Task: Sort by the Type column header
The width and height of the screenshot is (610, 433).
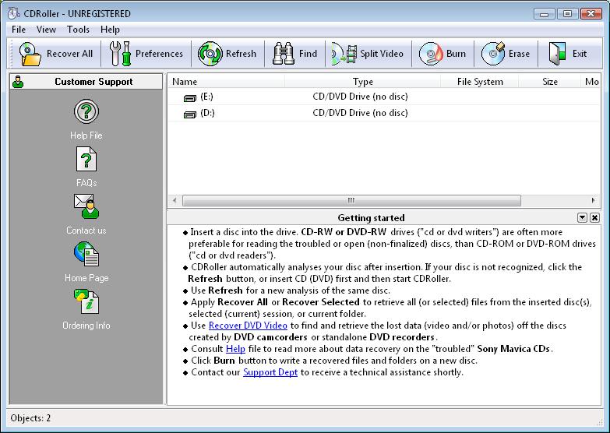Action: pos(362,82)
